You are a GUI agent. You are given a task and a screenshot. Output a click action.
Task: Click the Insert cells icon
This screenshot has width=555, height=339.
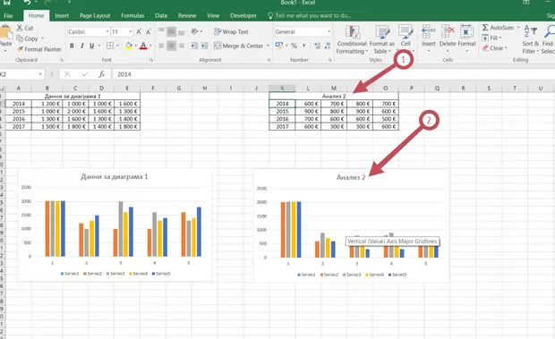point(428,32)
